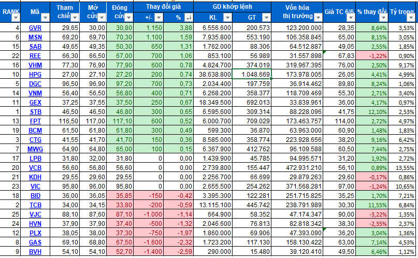The image size is (418, 258).
Task: Select the cell showing 1.150
Action: point(149,28)
